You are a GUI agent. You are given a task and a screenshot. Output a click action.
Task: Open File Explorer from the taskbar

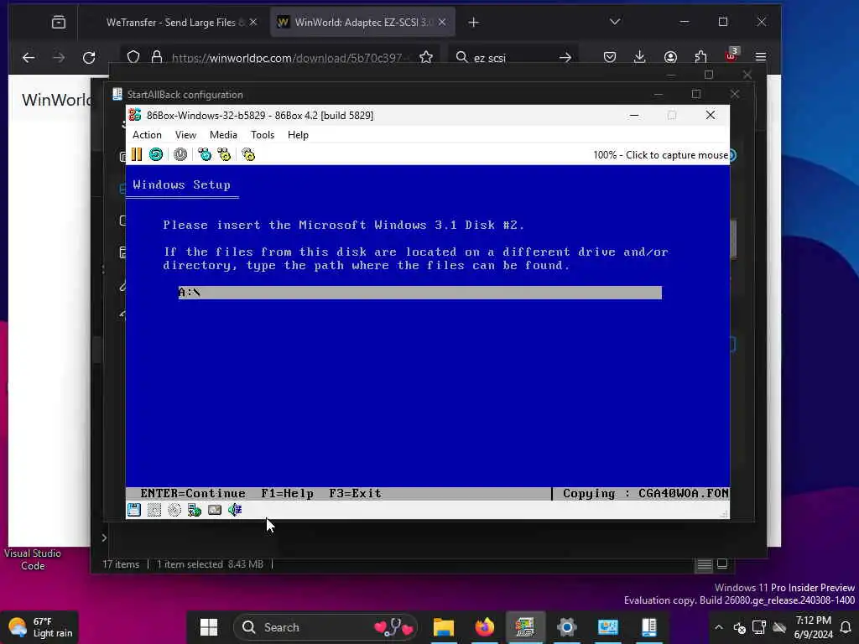pyautogui.click(x=444, y=627)
